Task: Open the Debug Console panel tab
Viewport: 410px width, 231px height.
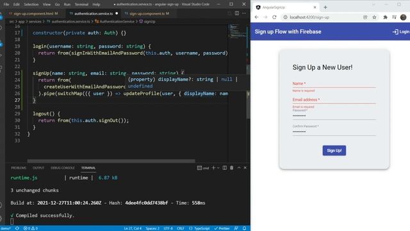Action: pyautogui.click(x=63, y=168)
